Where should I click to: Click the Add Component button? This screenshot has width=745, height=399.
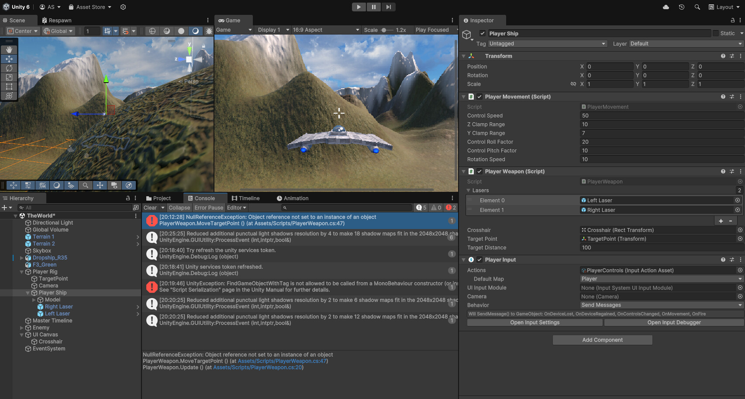[x=602, y=340]
